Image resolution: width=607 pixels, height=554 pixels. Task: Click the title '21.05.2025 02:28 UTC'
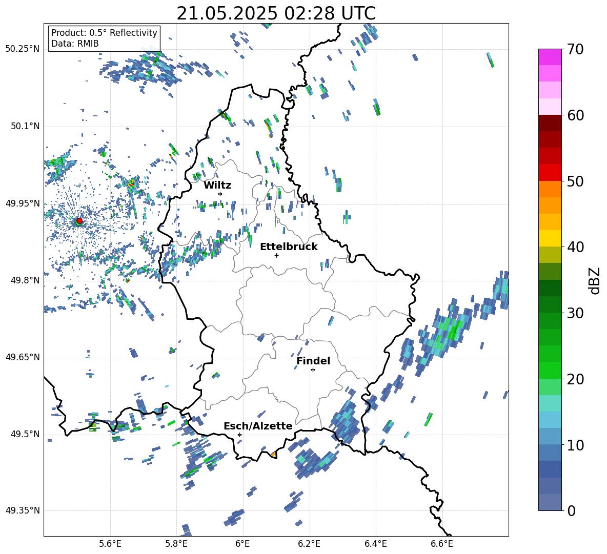point(276,13)
